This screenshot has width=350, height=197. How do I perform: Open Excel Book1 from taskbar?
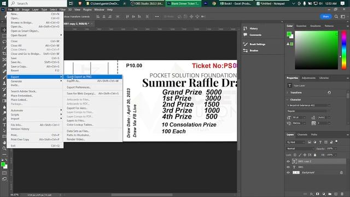236,3
